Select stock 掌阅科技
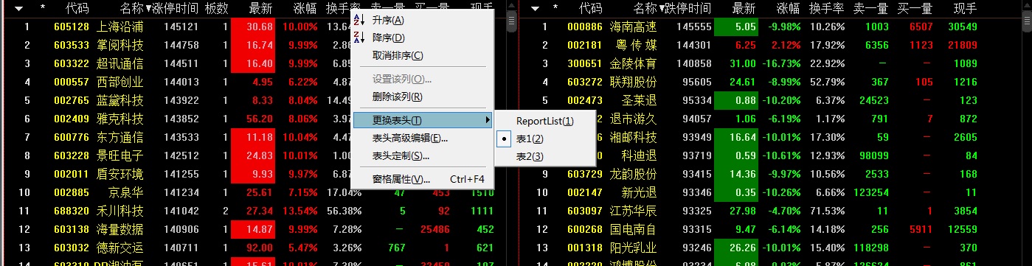Viewport: 1032px width, 266px height. click(x=120, y=45)
